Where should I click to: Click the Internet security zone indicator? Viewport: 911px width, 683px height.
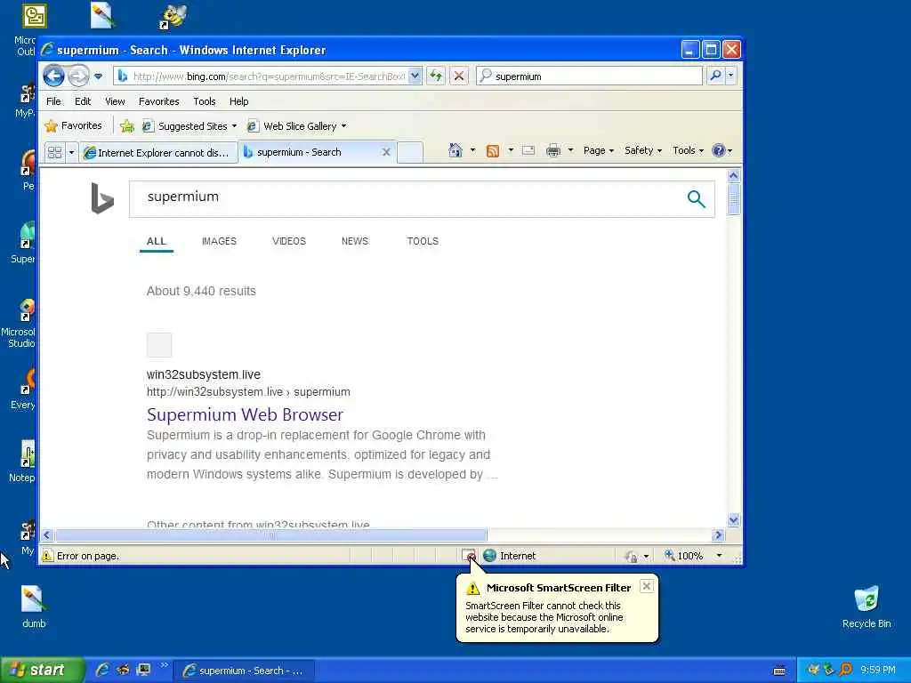(x=510, y=556)
